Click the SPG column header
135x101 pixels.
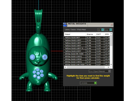(107, 34)
